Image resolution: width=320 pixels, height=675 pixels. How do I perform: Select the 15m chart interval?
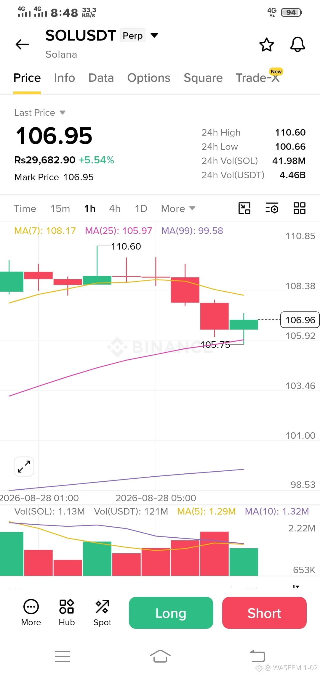coord(60,208)
